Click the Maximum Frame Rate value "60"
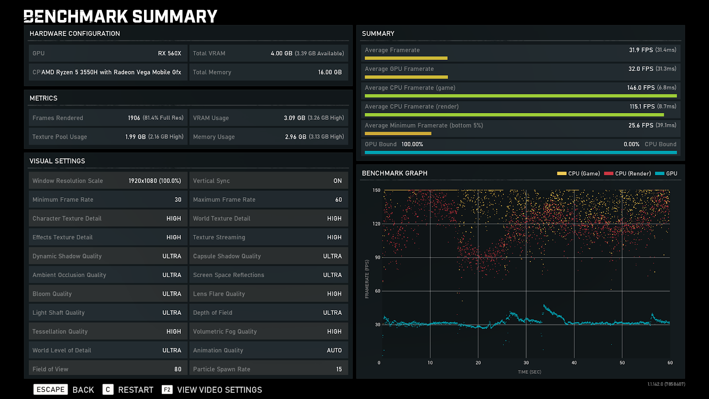The image size is (709, 399). pos(339,200)
